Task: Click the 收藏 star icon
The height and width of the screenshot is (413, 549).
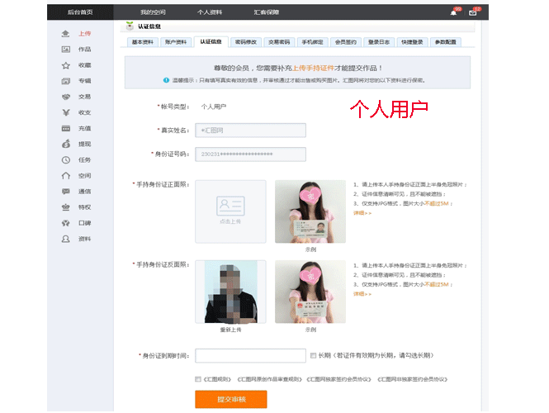Action: click(66, 65)
